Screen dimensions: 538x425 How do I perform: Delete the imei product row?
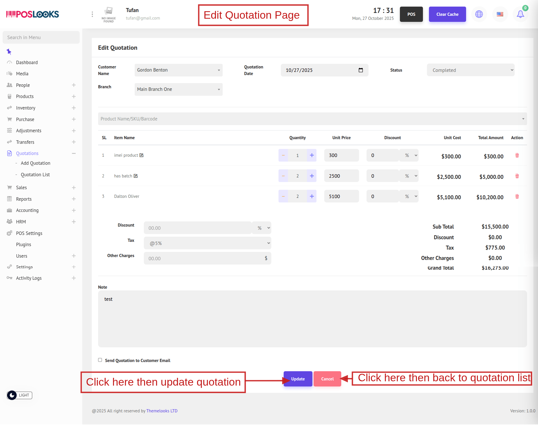coord(517,155)
